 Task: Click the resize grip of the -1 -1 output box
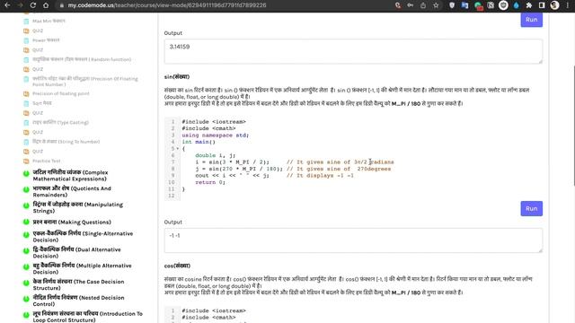[540, 250]
